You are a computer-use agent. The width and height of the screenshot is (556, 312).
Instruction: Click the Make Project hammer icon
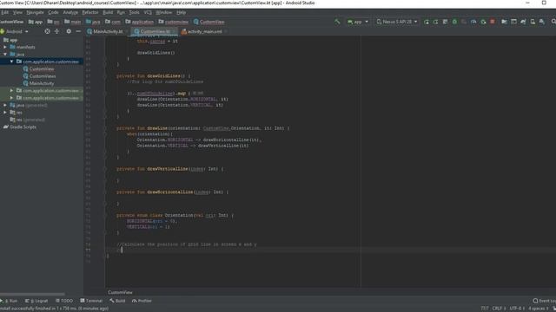point(337,22)
